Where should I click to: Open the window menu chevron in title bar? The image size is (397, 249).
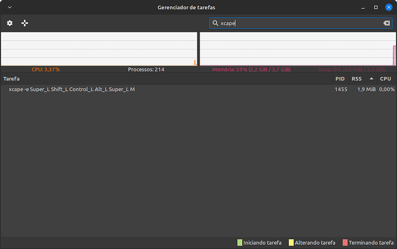point(10,7)
